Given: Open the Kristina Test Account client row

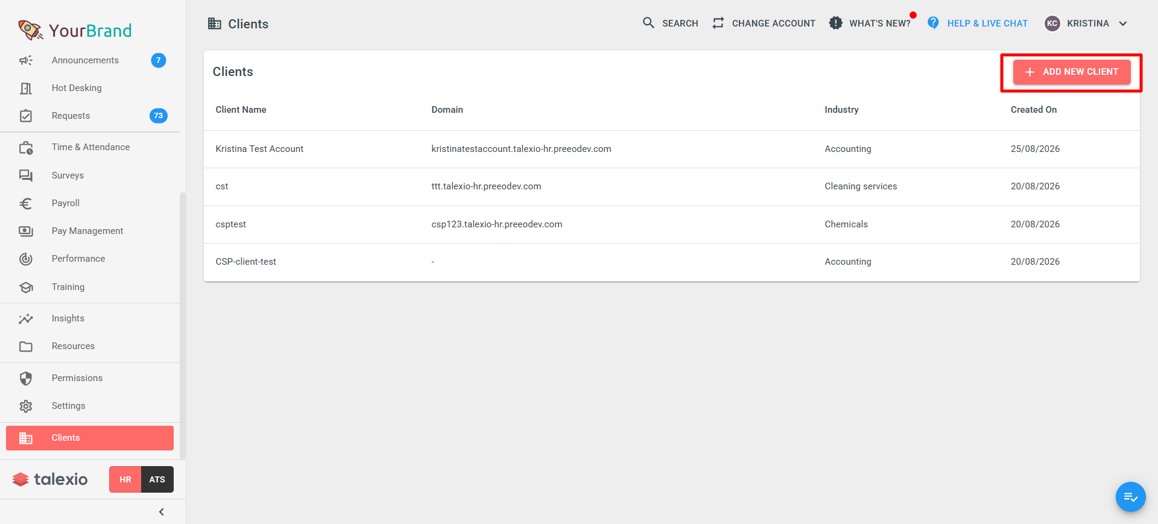Looking at the screenshot, I should (672, 149).
